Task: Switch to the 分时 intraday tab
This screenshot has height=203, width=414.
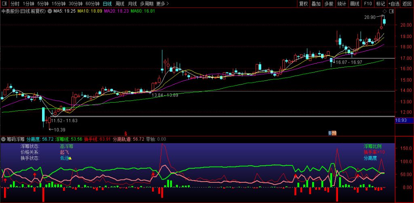Action: (15, 4)
